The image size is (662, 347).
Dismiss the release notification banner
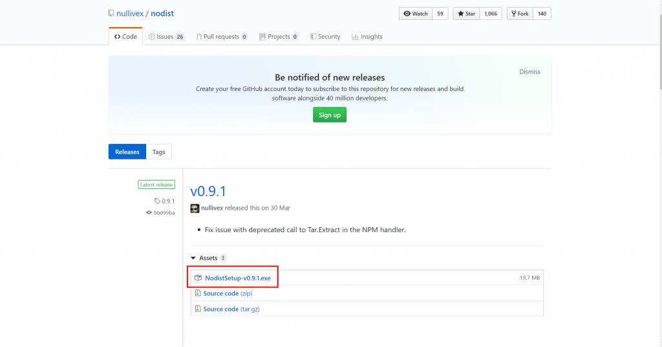coord(529,72)
